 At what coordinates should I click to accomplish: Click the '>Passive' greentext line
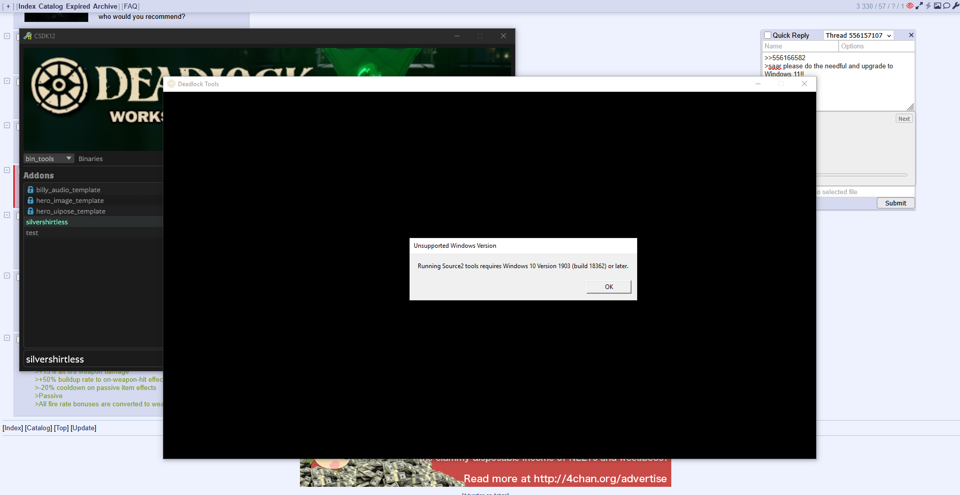pos(49,396)
